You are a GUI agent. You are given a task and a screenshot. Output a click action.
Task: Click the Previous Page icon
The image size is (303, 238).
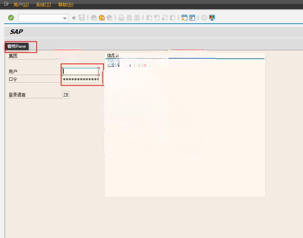coord(157,18)
